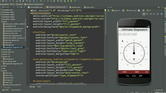Hide the Preview panel with its pin icon
The height and width of the screenshot is (93, 166).
pyautogui.click(x=162, y=7)
